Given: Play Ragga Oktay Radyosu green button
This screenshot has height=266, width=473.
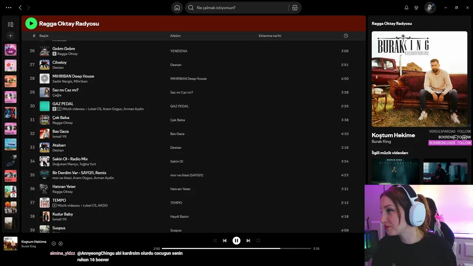Looking at the screenshot, I should (x=31, y=24).
